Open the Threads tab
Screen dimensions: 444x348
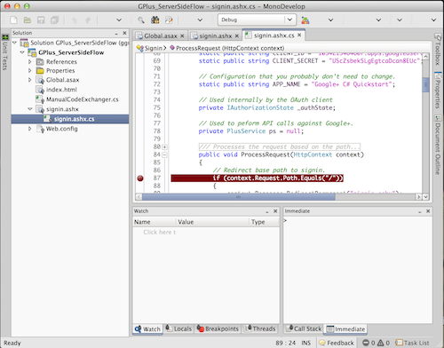pos(260,328)
